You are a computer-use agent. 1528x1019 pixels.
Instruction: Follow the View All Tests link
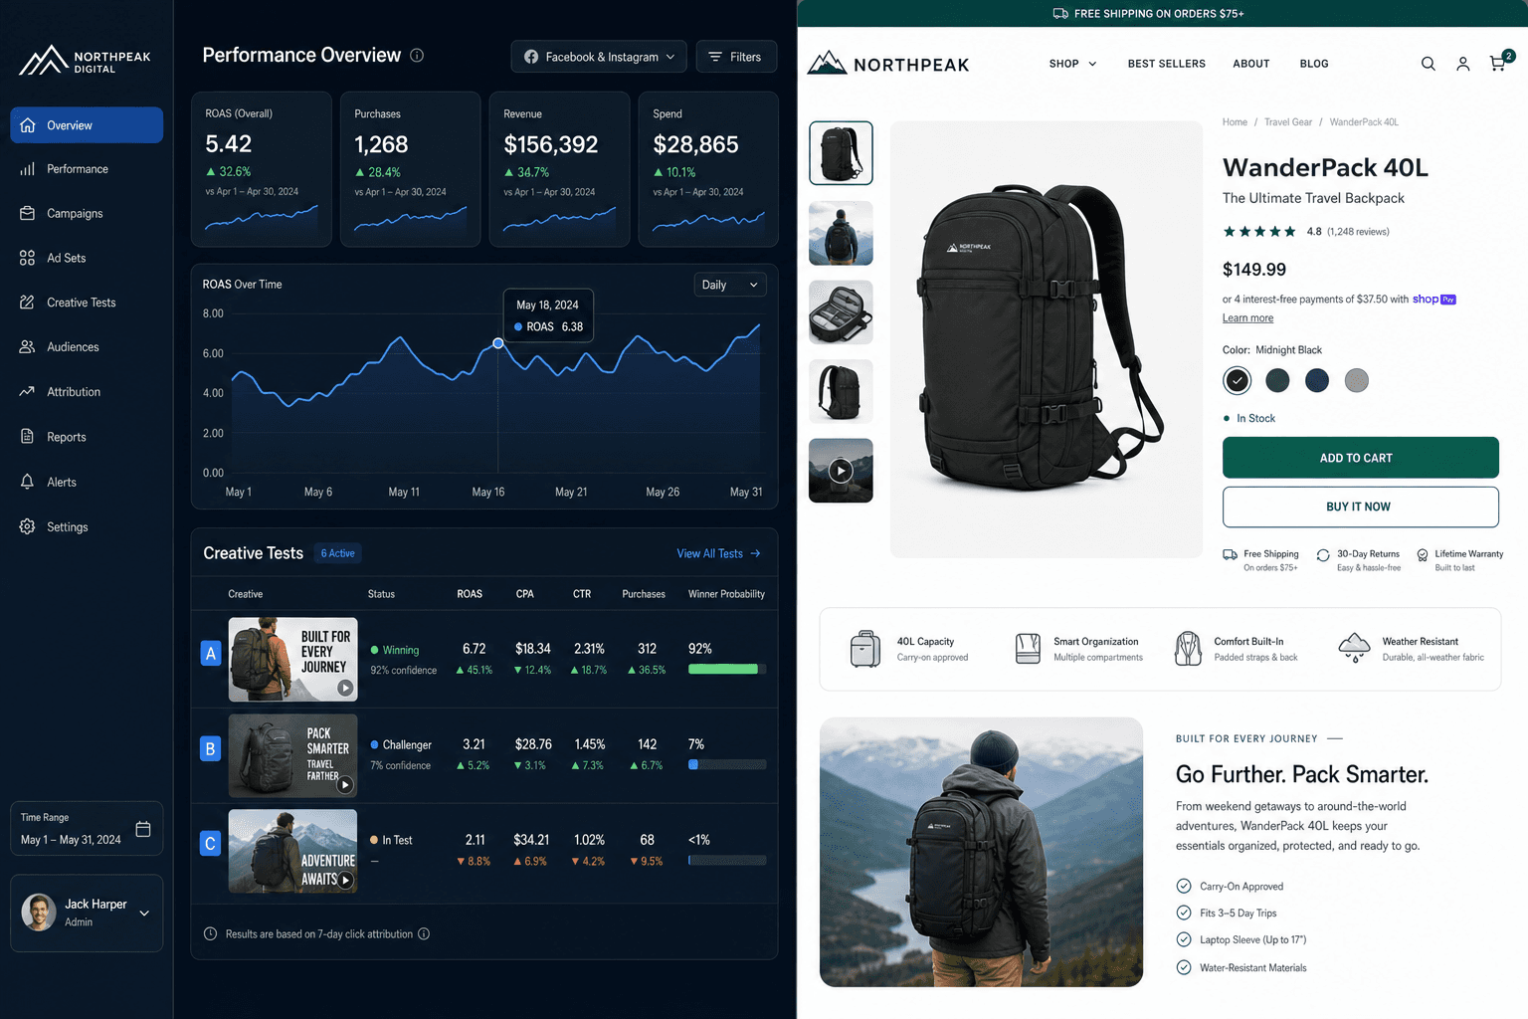point(718,553)
